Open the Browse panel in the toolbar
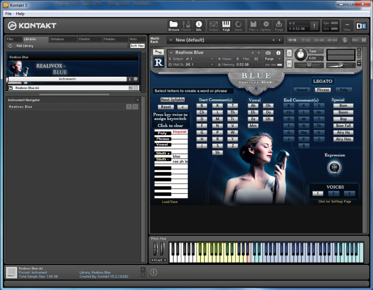The image size is (373, 290). (x=174, y=26)
